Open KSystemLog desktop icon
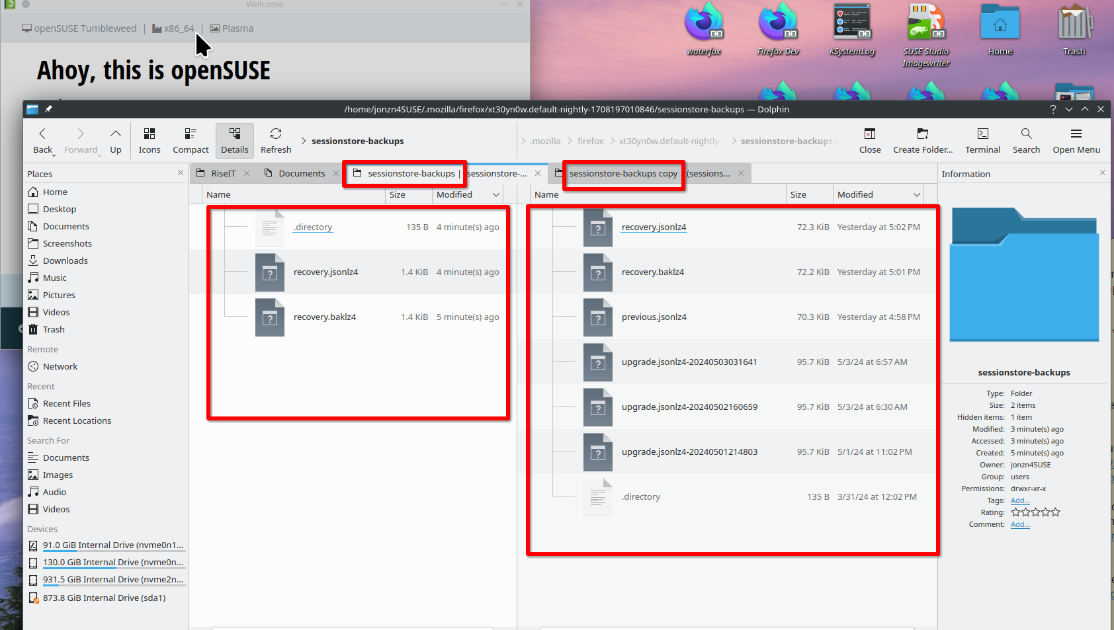This screenshot has width=1114, height=630. 852,30
